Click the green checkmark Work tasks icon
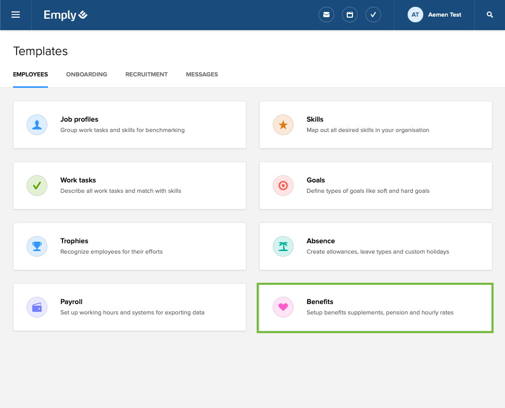 click(37, 186)
